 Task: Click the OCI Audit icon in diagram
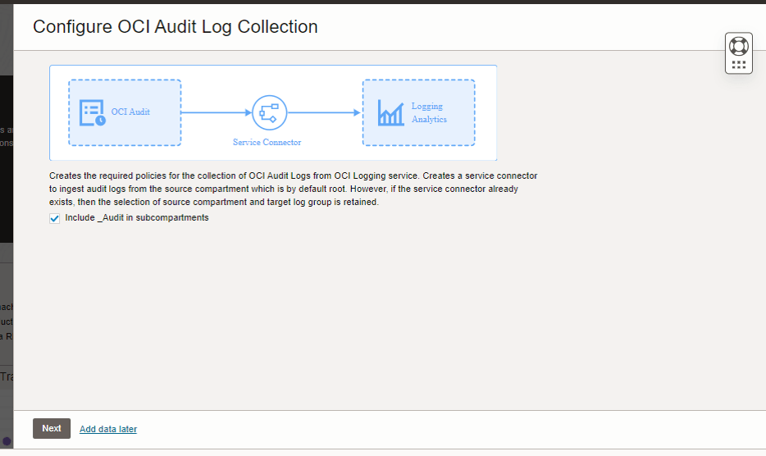93,112
